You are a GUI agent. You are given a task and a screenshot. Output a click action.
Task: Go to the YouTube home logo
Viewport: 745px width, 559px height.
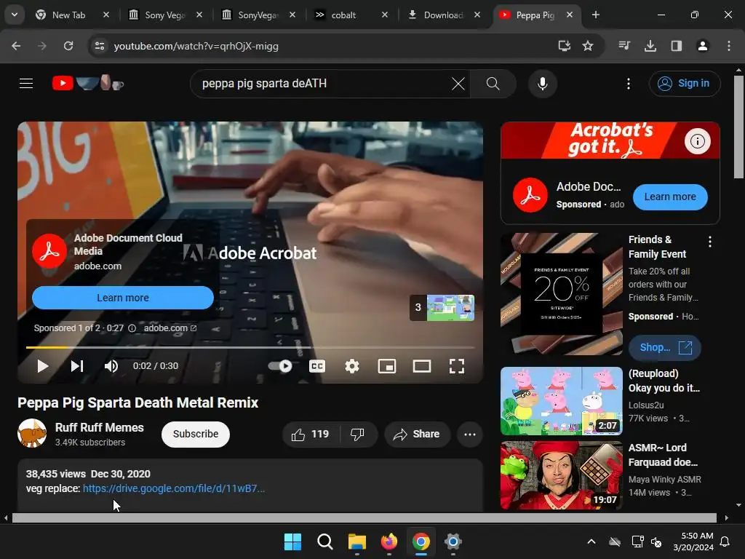tap(88, 83)
